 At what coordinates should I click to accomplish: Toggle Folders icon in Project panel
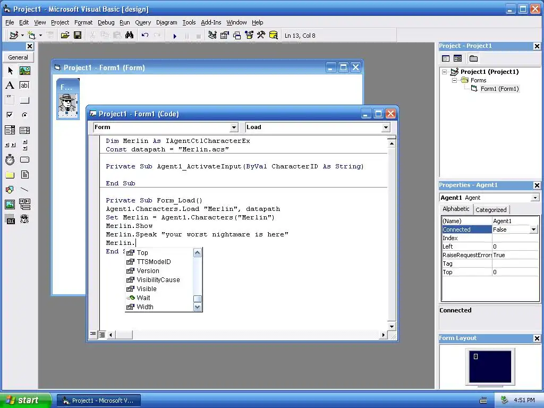(x=473, y=58)
